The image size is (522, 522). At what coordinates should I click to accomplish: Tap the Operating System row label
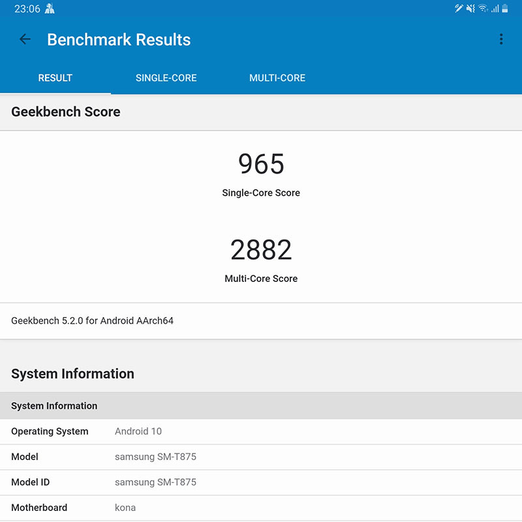coord(50,431)
